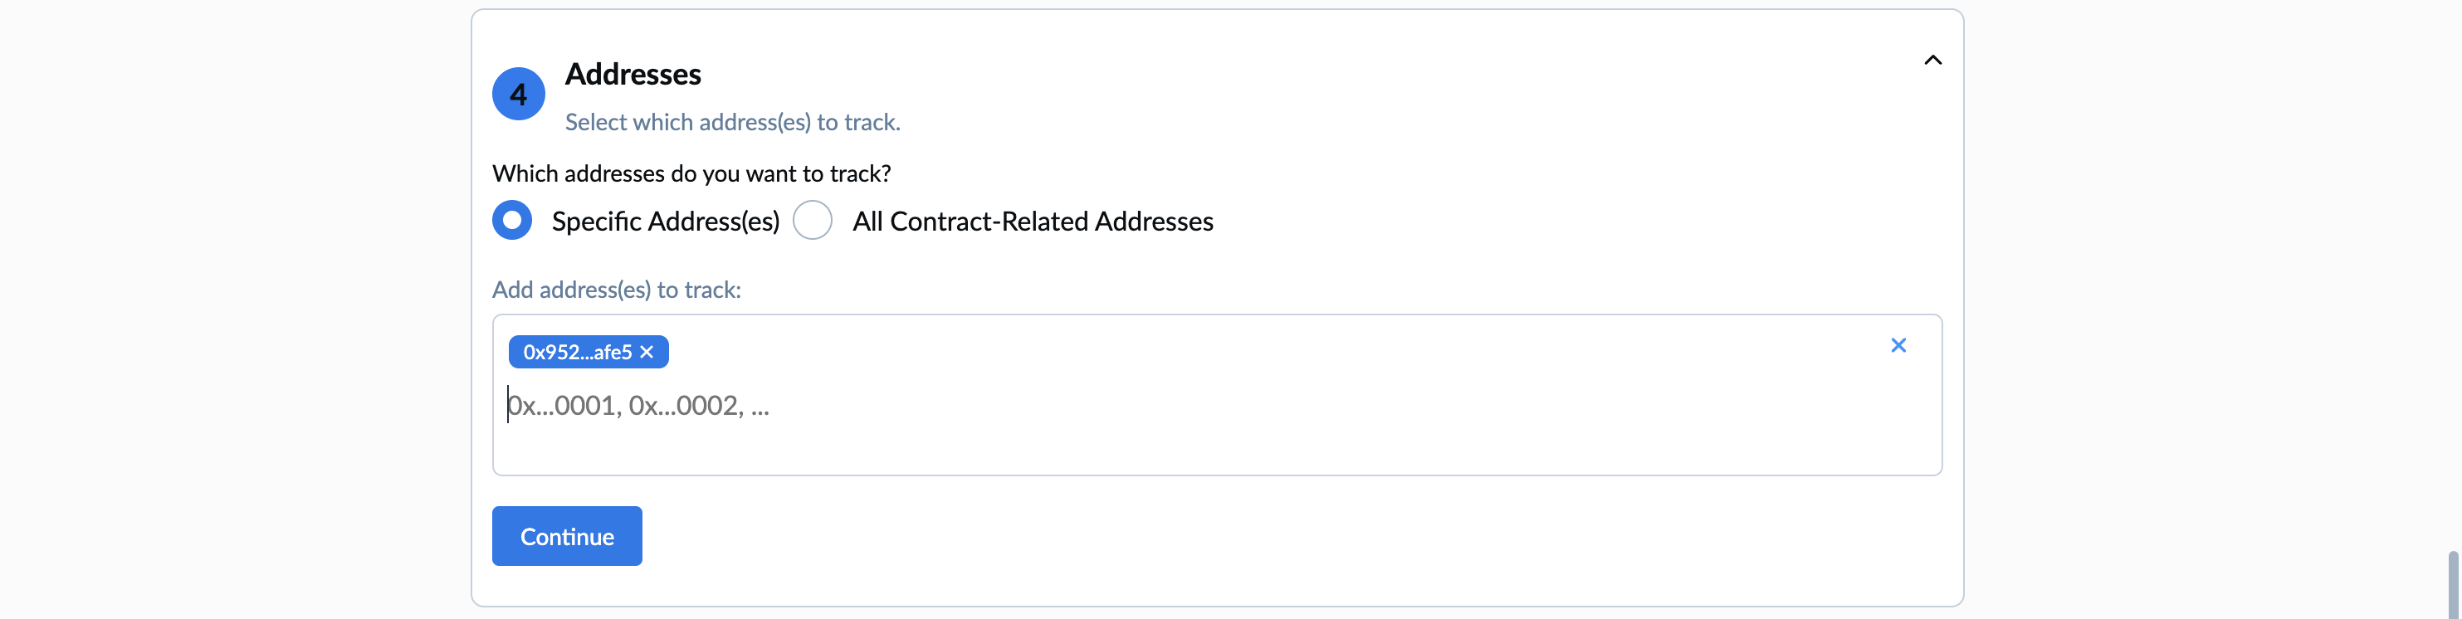Image resolution: width=2462 pixels, height=619 pixels.
Task: Click the "Which addresses do you want to track?" question
Action: (x=691, y=174)
